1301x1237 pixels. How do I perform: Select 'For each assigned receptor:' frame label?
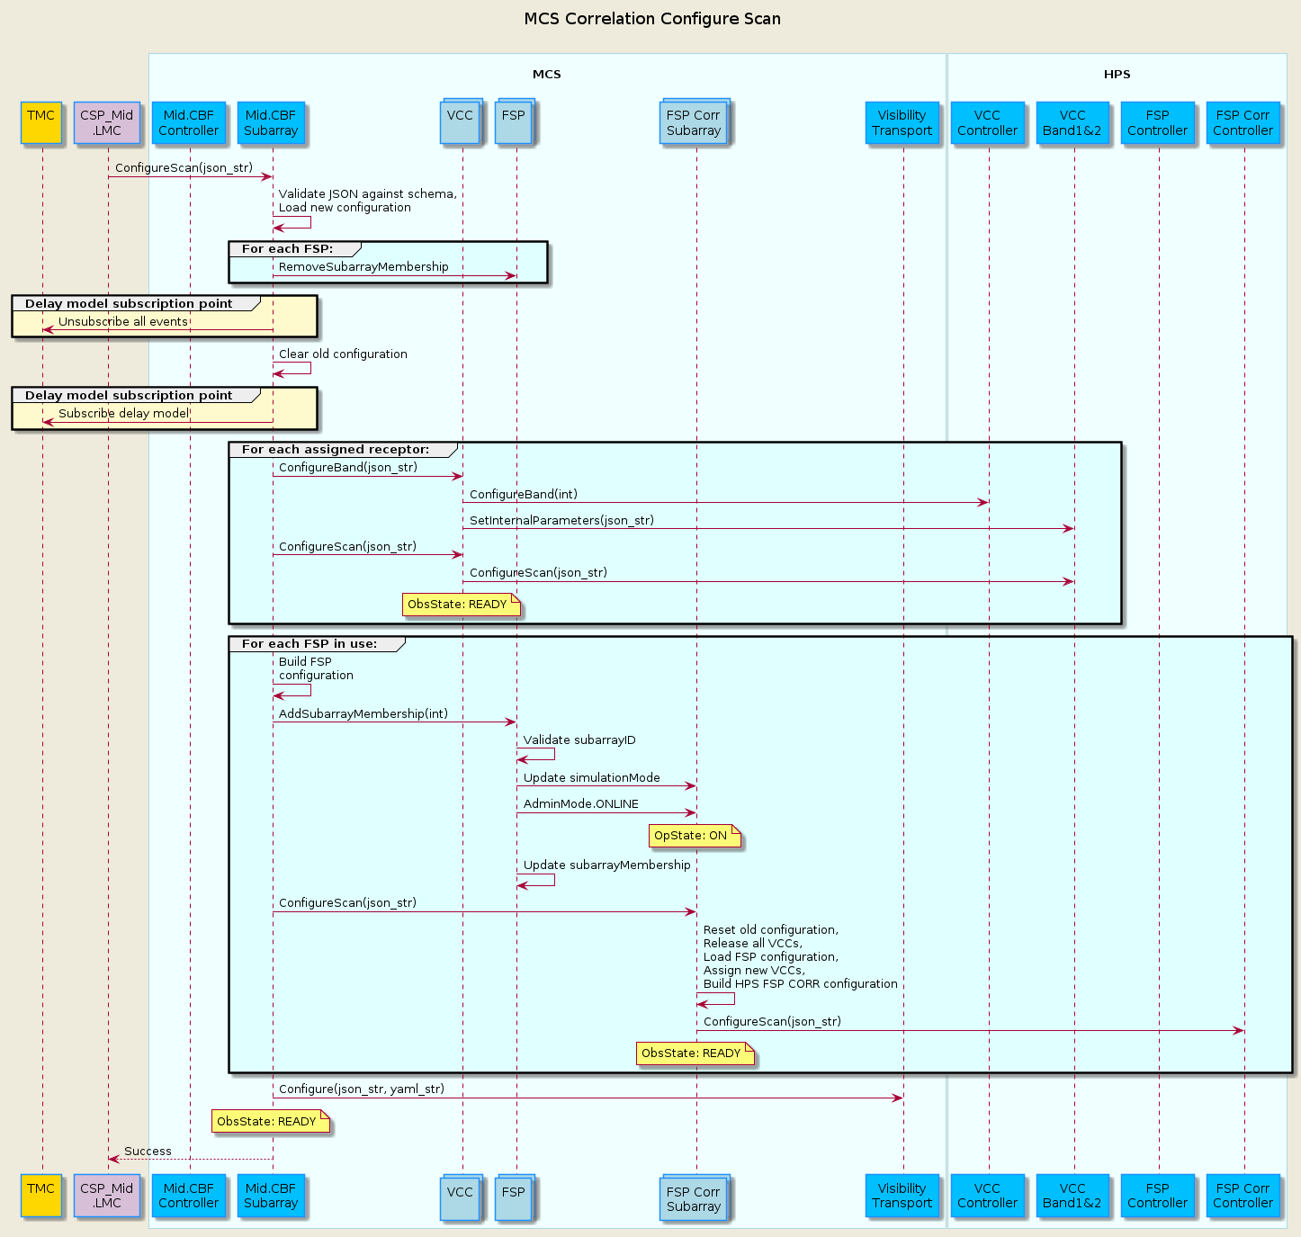336,450
